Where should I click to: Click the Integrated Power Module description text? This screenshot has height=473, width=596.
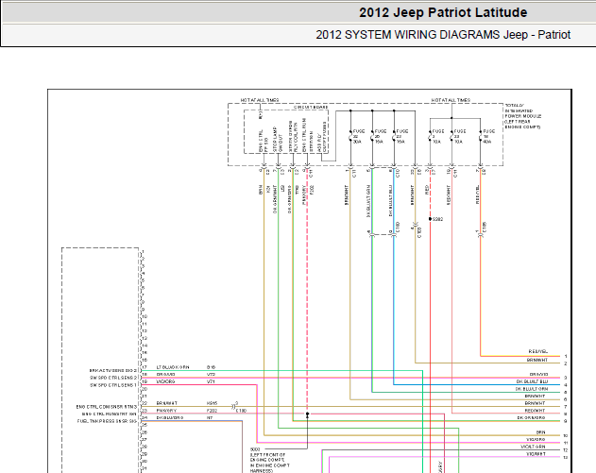coord(522,116)
